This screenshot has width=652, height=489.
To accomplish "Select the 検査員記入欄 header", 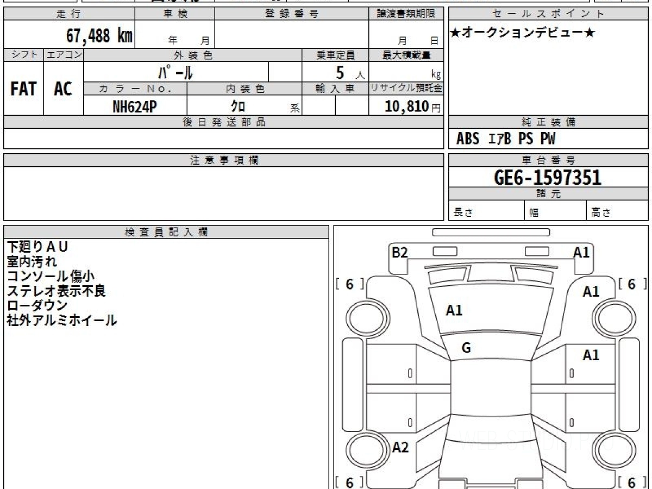I will point(166,232).
